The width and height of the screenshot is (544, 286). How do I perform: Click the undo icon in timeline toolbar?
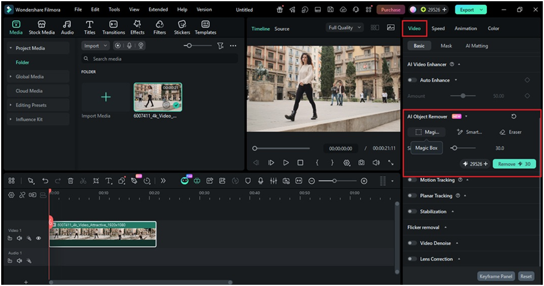coord(45,181)
